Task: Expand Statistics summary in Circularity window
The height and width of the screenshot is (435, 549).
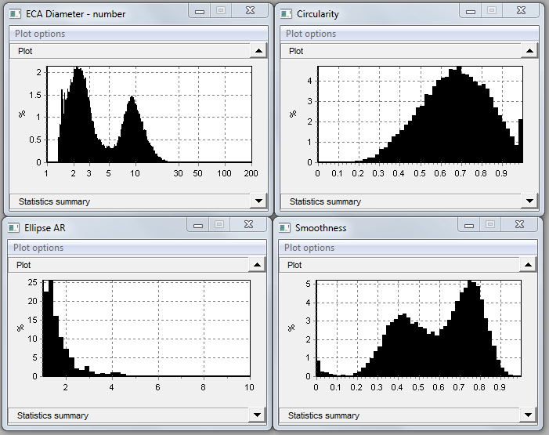Action: [x=529, y=201]
